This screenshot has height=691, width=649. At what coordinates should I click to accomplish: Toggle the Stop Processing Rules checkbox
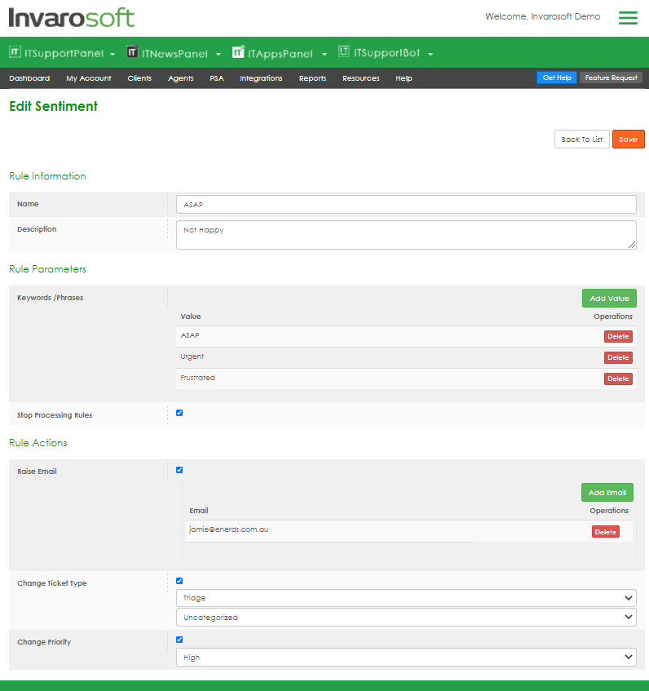point(179,413)
